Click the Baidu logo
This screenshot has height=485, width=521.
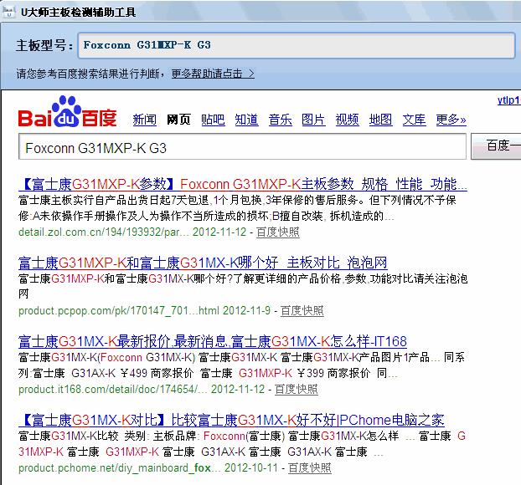[67, 115]
